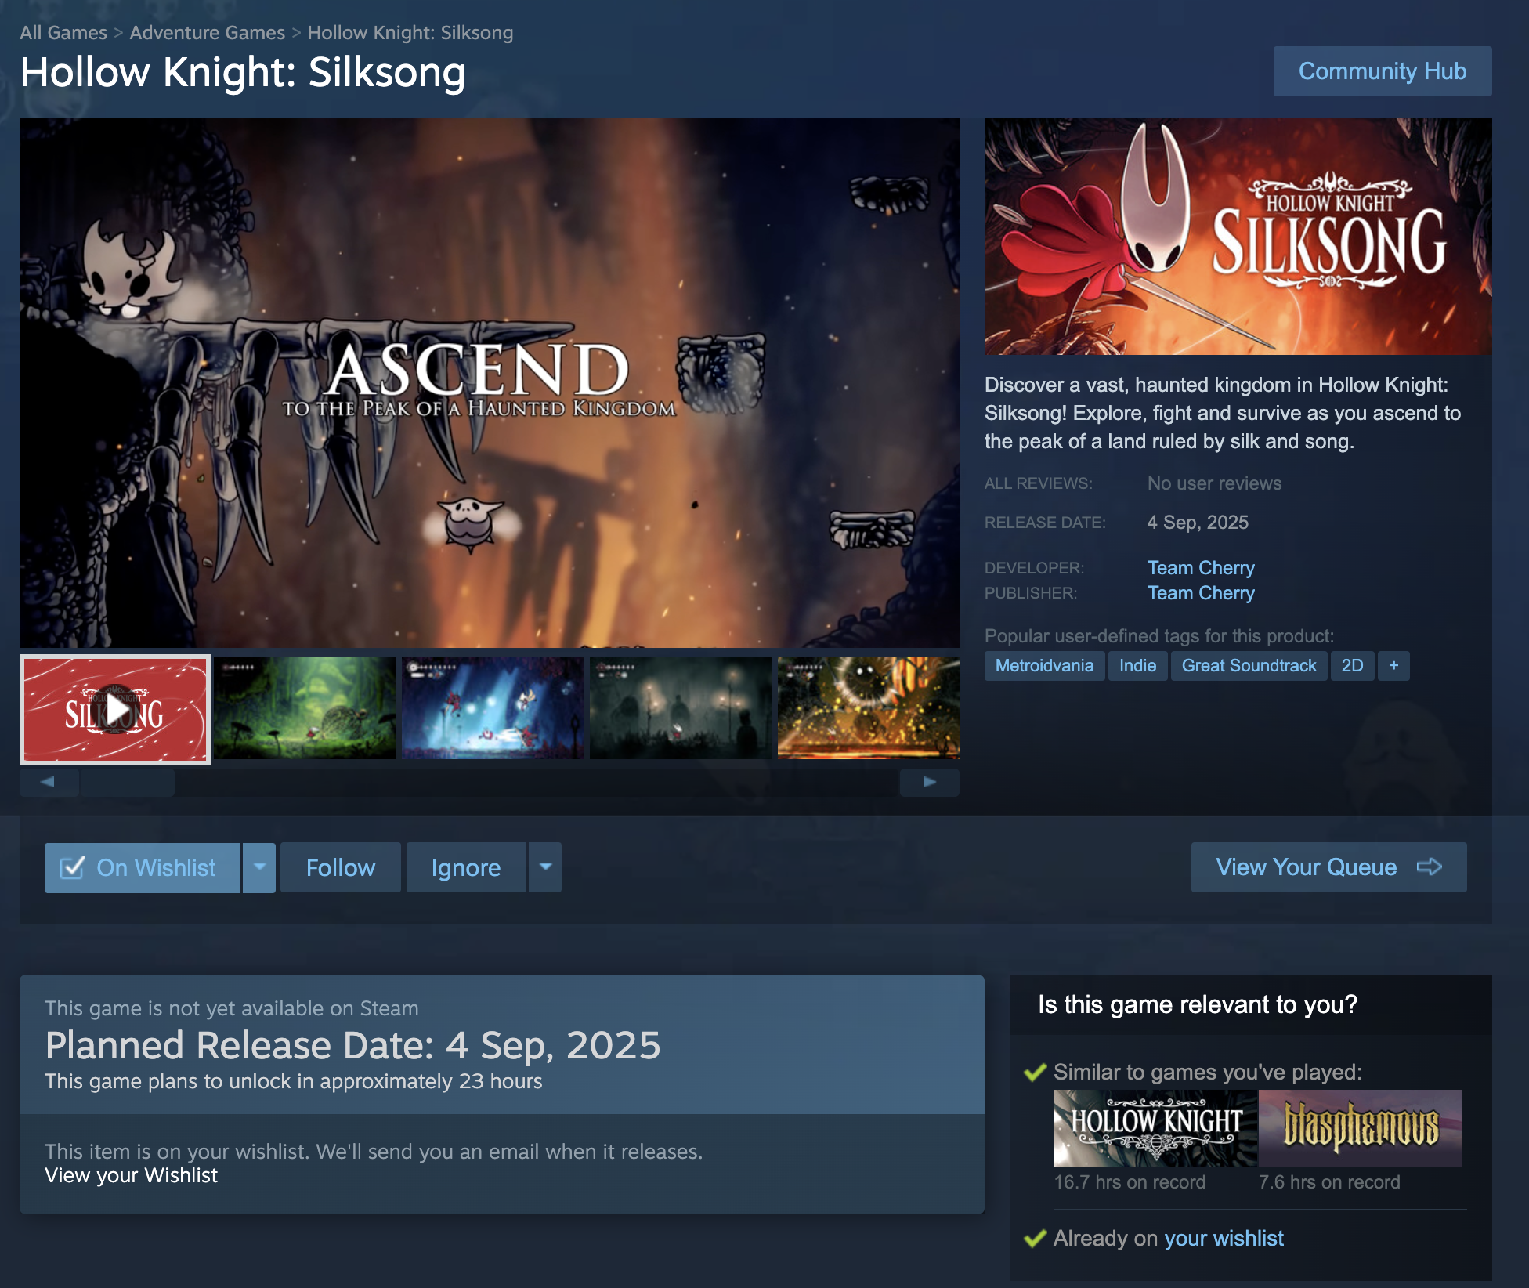The height and width of the screenshot is (1288, 1529).
Task: Click the thumbnail strip scrollbar handle
Action: 127,782
